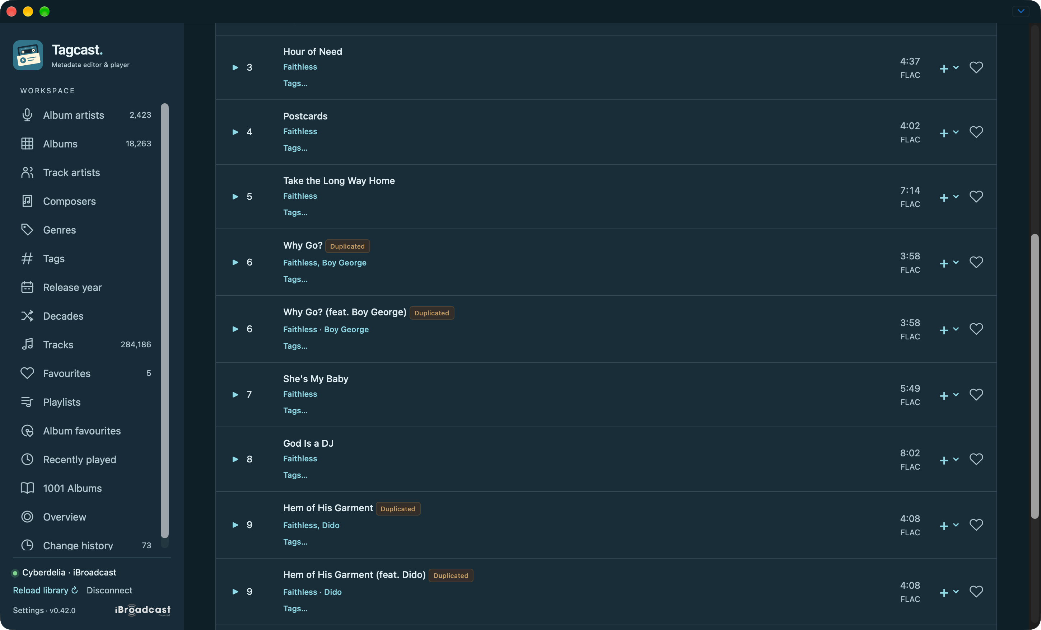The width and height of the screenshot is (1041, 630).
Task: Toggle heart on Why Go? by Faithless, Boy George
Action: [x=976, y=263]
